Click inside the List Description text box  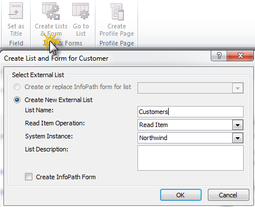tap(190, 158)
